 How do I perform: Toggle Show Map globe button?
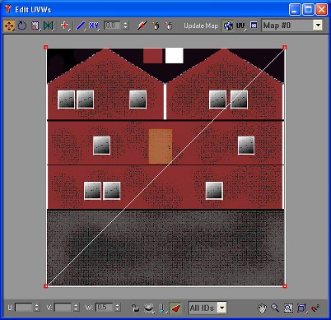(x=228, y=26)
